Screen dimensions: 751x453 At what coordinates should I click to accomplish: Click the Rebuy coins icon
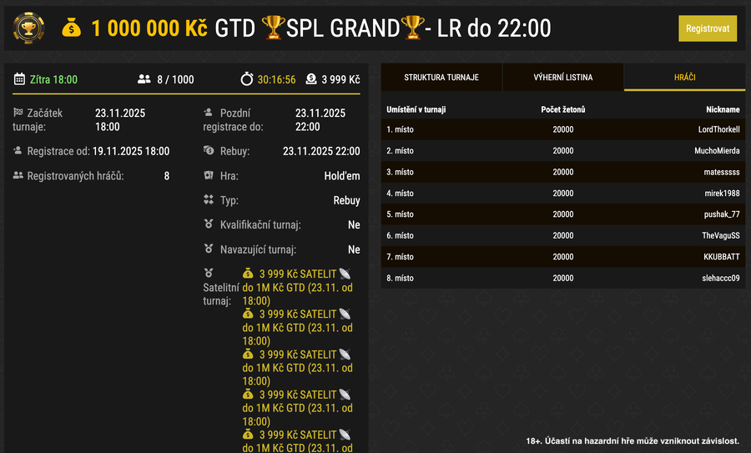[209, 150]
